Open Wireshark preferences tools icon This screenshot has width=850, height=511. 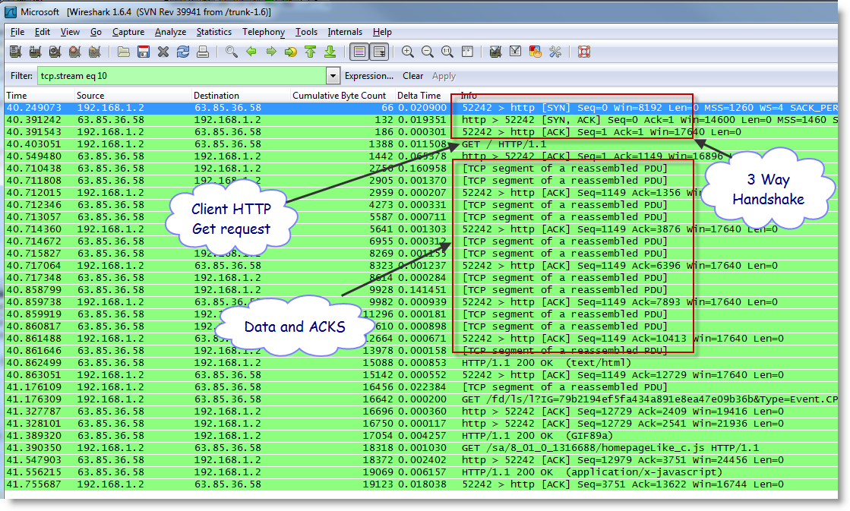(555, 52)
